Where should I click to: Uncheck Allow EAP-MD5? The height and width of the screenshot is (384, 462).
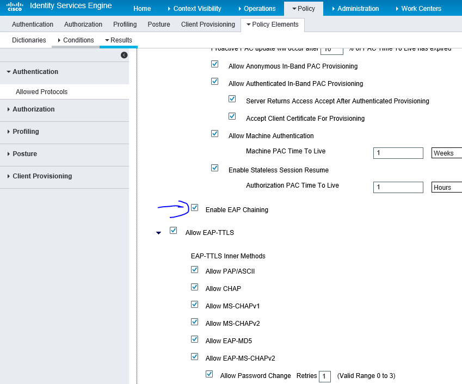194,339
